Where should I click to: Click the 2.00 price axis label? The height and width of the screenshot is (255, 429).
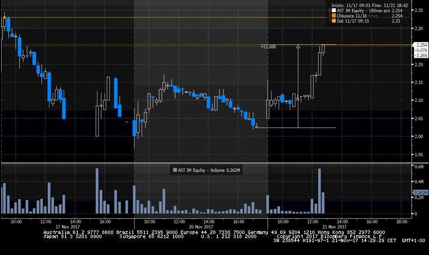(x=418, y=136)
